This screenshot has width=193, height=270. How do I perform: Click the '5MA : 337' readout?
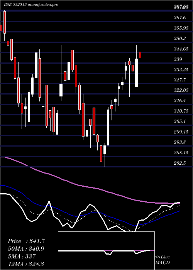coord(22,256)
